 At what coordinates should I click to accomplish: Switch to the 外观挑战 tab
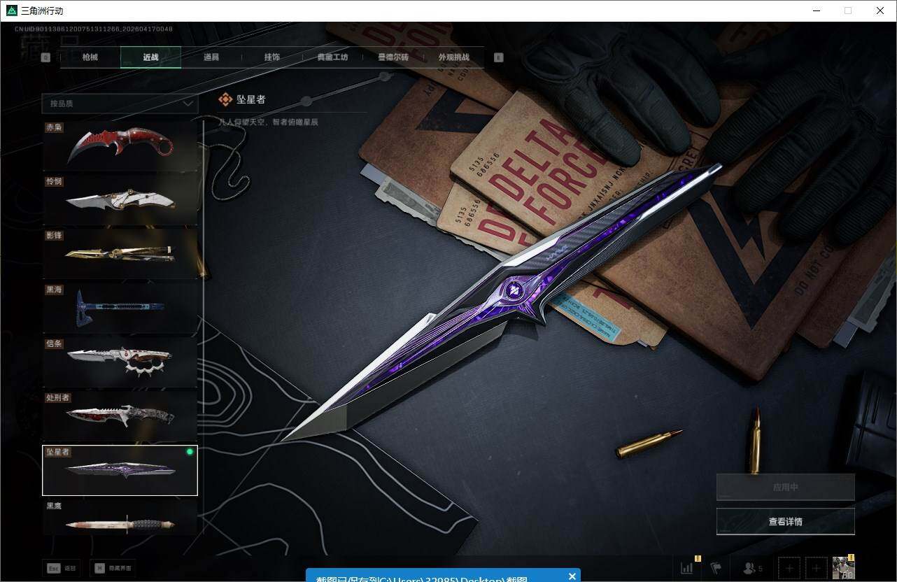453,57
